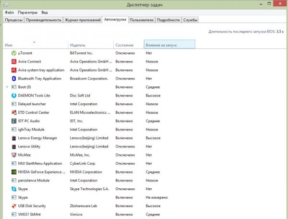Image resolution: width=288 pixels, height=219 pixels.
Task: Switch to the Процессы tab
Action: (13, 20)
